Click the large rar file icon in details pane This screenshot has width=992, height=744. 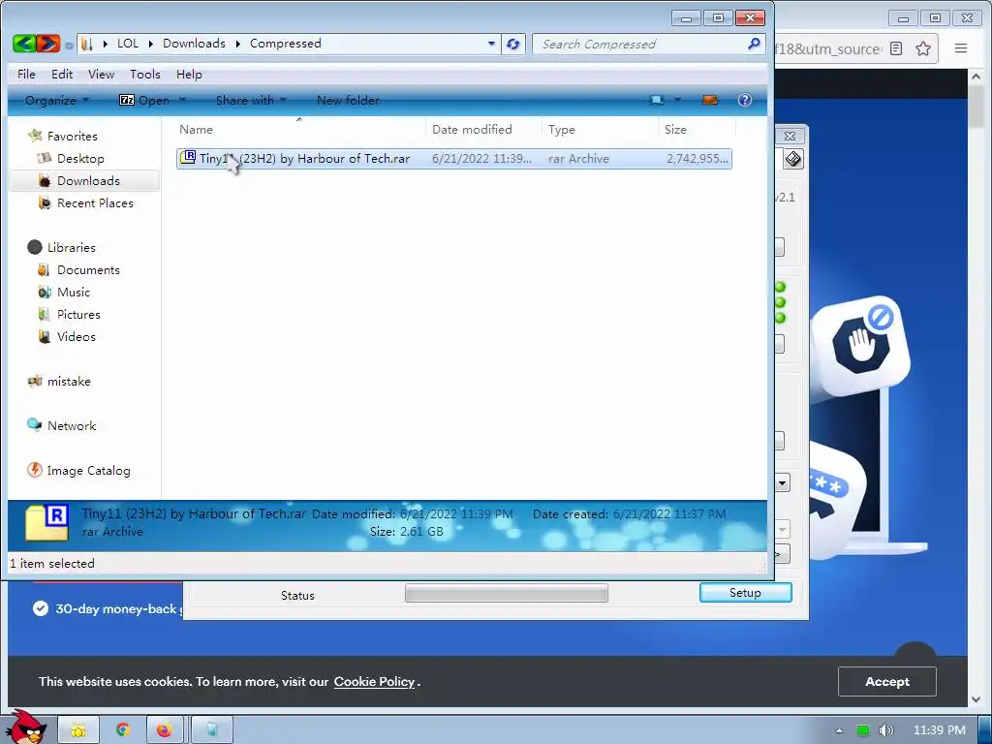point(46,522)
